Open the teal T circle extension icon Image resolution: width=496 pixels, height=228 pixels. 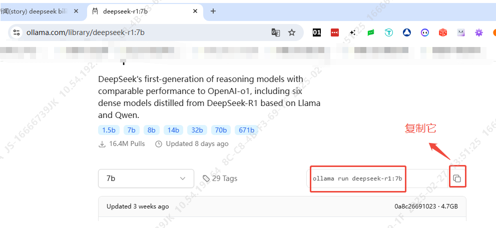pyautogui.click(x=389, y=32)
